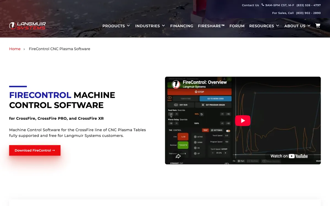Click the Download FireControl button
Screen dimensions: 330x206
pos(35,150)
